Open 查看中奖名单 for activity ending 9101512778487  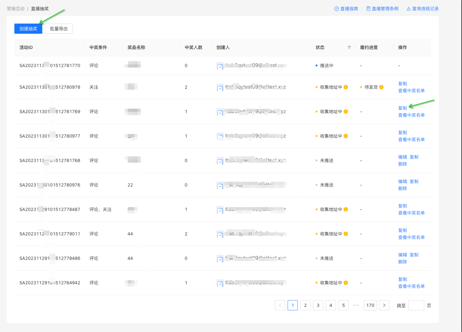411,213
